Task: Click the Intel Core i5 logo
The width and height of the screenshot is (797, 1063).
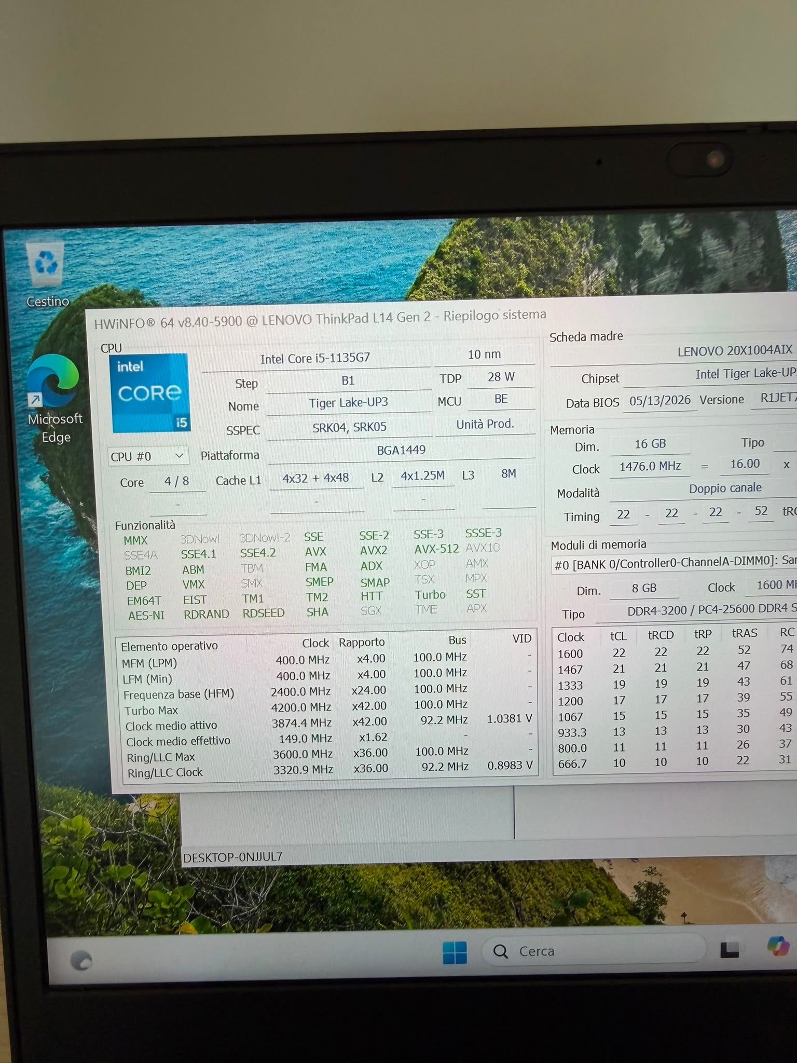Action: 150,393
